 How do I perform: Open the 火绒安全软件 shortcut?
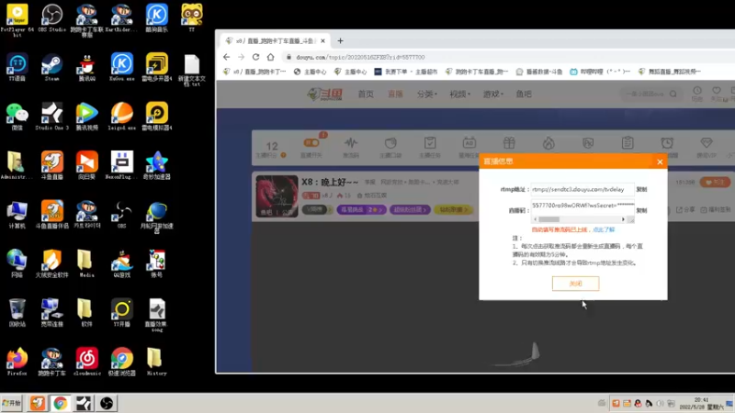tap(52, 264)
